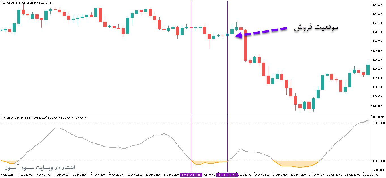Screen dimensions: 386x178
Task: Click the purple dashed sell arrow head
Action: [x=239, y=35]
